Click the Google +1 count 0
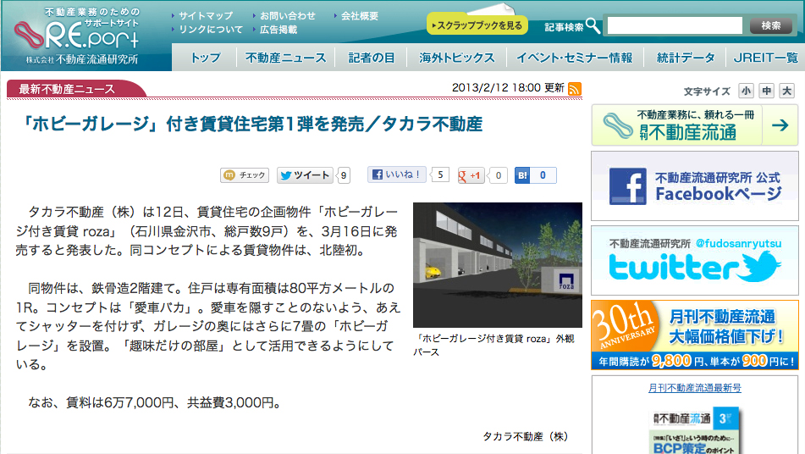805x454 pixels. click(x=498, y=175)
